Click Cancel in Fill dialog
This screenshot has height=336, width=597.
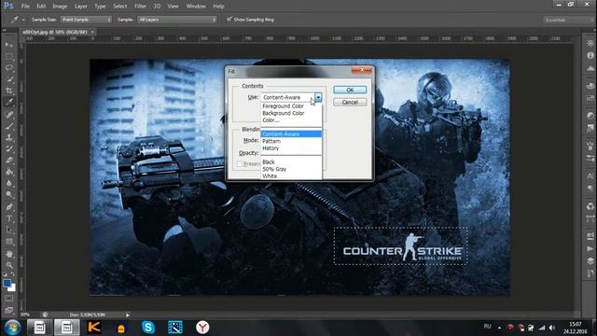(x=350, y=102)
